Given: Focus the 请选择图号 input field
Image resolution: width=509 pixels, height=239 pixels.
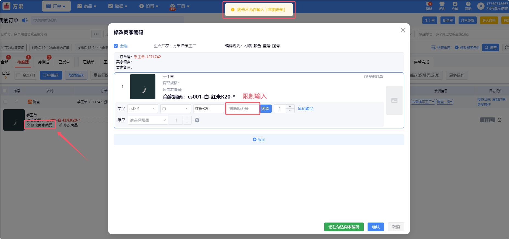Looking at the screenshot, I should [243, 109].
